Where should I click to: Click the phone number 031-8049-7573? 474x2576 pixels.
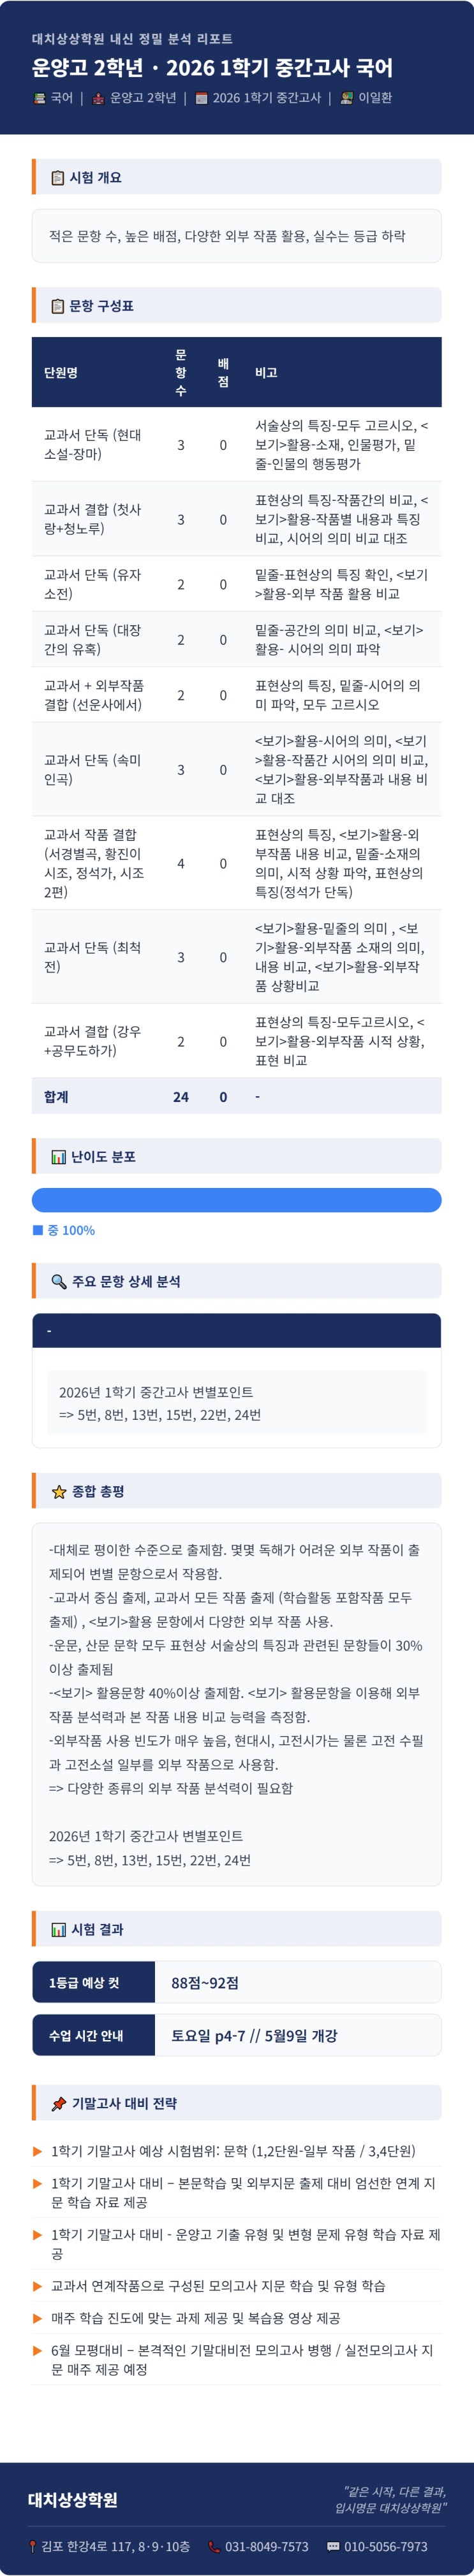click(x=266, y=2546)
